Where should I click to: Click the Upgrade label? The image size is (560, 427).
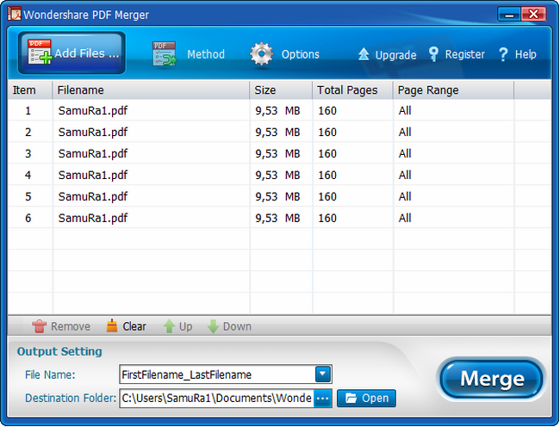tap(395, 55)
